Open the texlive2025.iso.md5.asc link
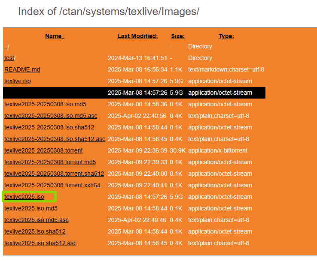This screenshot has width=317, height=261. click(37, 220)
